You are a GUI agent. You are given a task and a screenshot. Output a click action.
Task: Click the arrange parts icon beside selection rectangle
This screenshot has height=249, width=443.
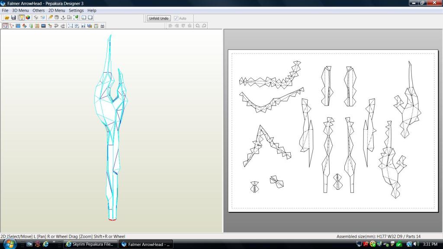coord(77,26)
